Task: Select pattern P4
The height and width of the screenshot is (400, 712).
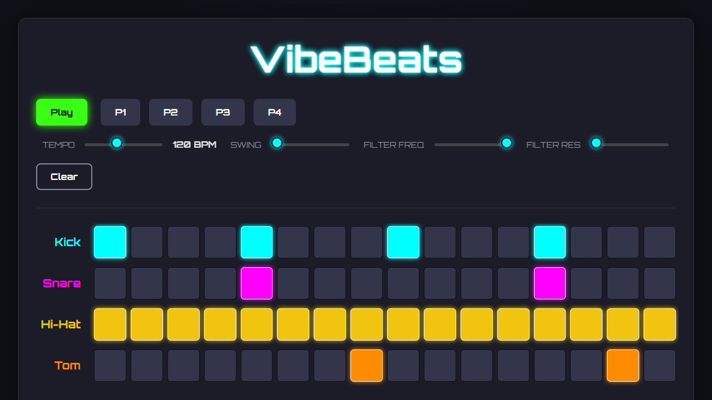Action: 274,112
